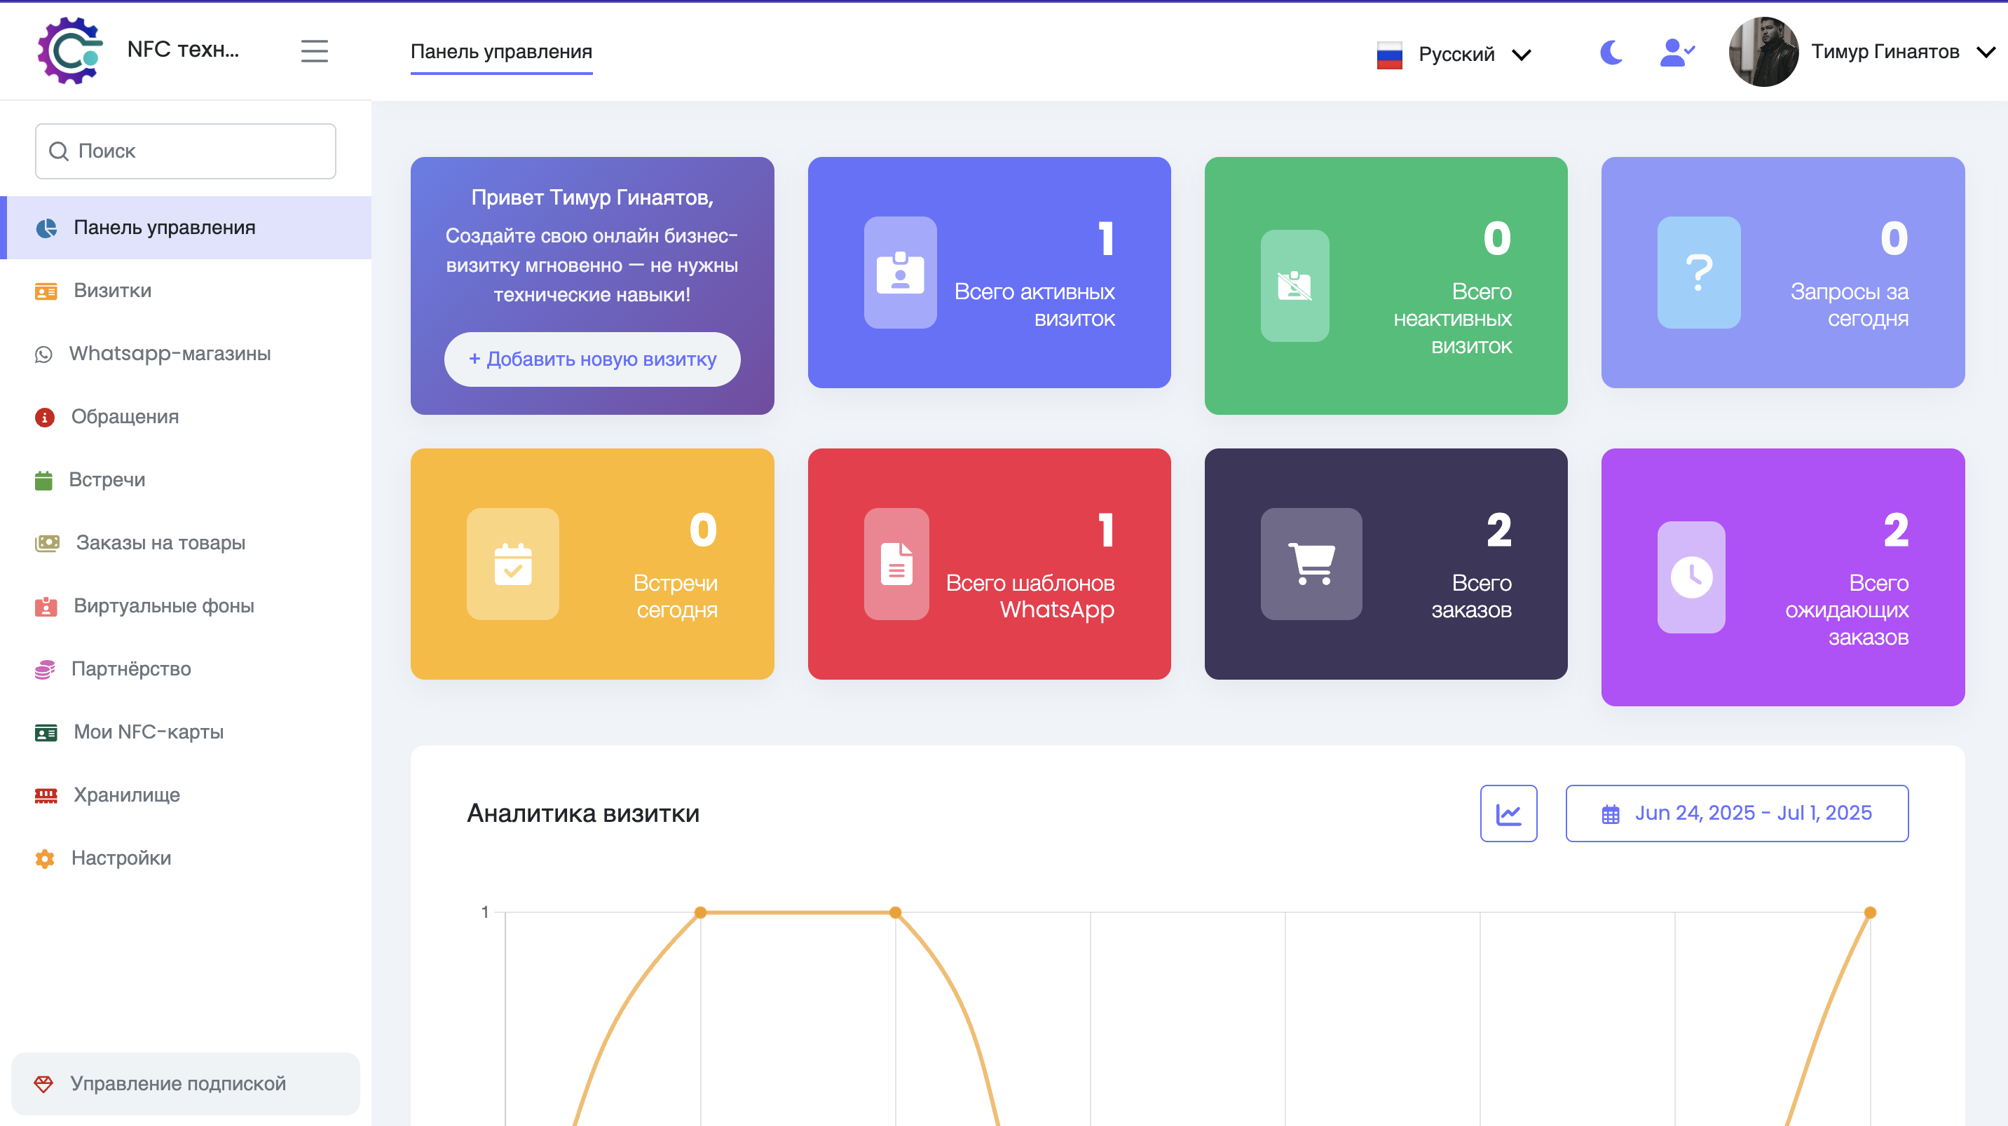
Task: Go to Whatsapp-магазины in the sidebar
Action: pyautogui.click(x=186, y=354)
